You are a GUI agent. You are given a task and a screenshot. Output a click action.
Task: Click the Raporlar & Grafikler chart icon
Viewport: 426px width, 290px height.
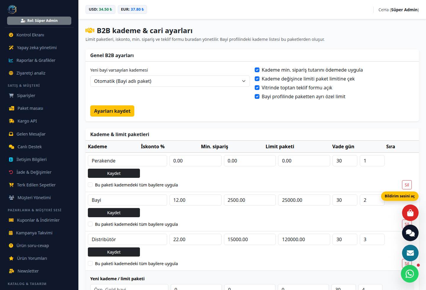(11, 60)
